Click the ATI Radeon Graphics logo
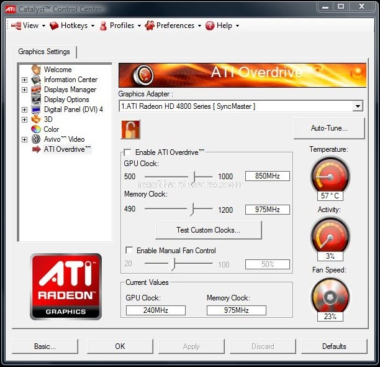The width and height of the screenshot is (380, 367). [x=66, y=286]
